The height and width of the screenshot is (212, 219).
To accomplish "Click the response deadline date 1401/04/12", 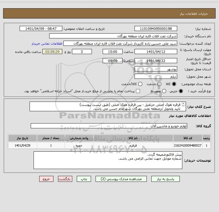I will (x=156, y=52).
